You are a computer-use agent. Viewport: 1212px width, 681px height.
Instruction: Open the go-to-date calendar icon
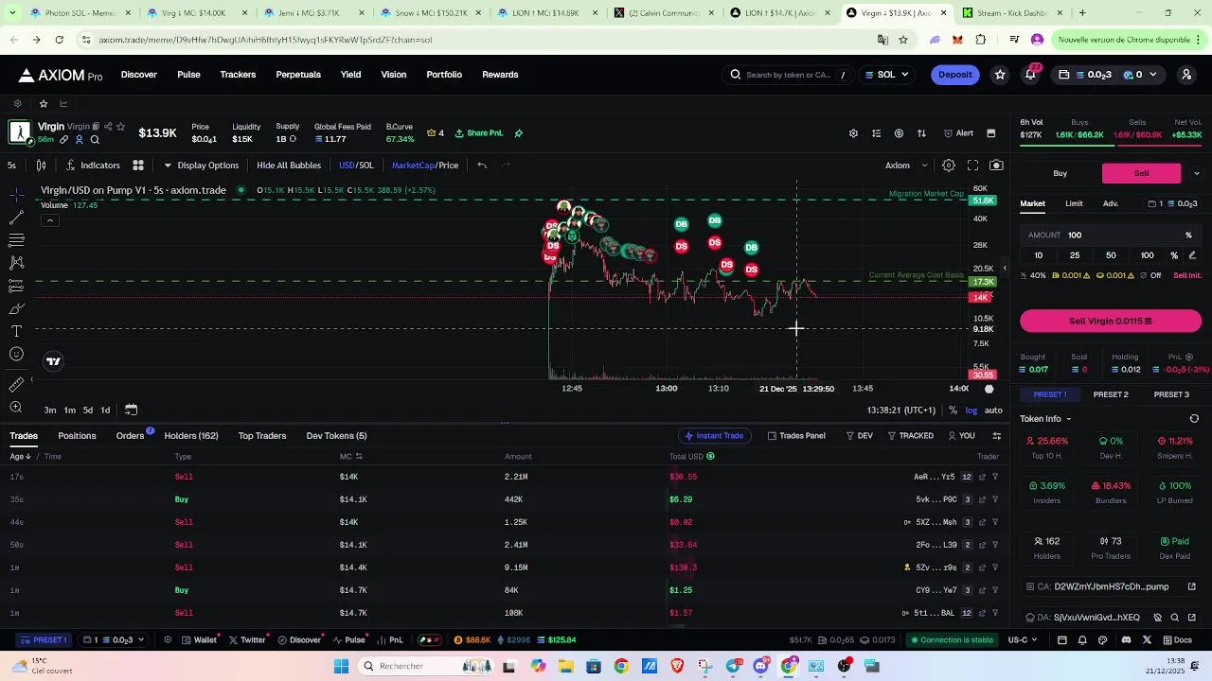click(131, 410)
